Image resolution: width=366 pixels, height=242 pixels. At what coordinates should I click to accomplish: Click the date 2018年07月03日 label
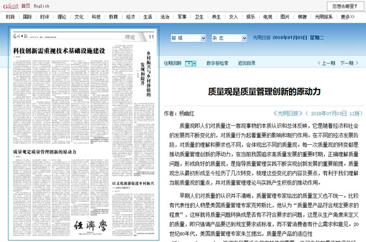coord(290,38)
